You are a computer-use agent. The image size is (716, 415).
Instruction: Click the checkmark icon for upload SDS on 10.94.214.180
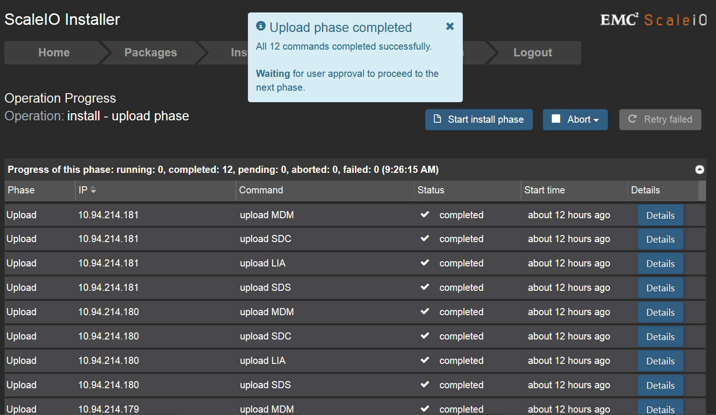click(425, 384)
